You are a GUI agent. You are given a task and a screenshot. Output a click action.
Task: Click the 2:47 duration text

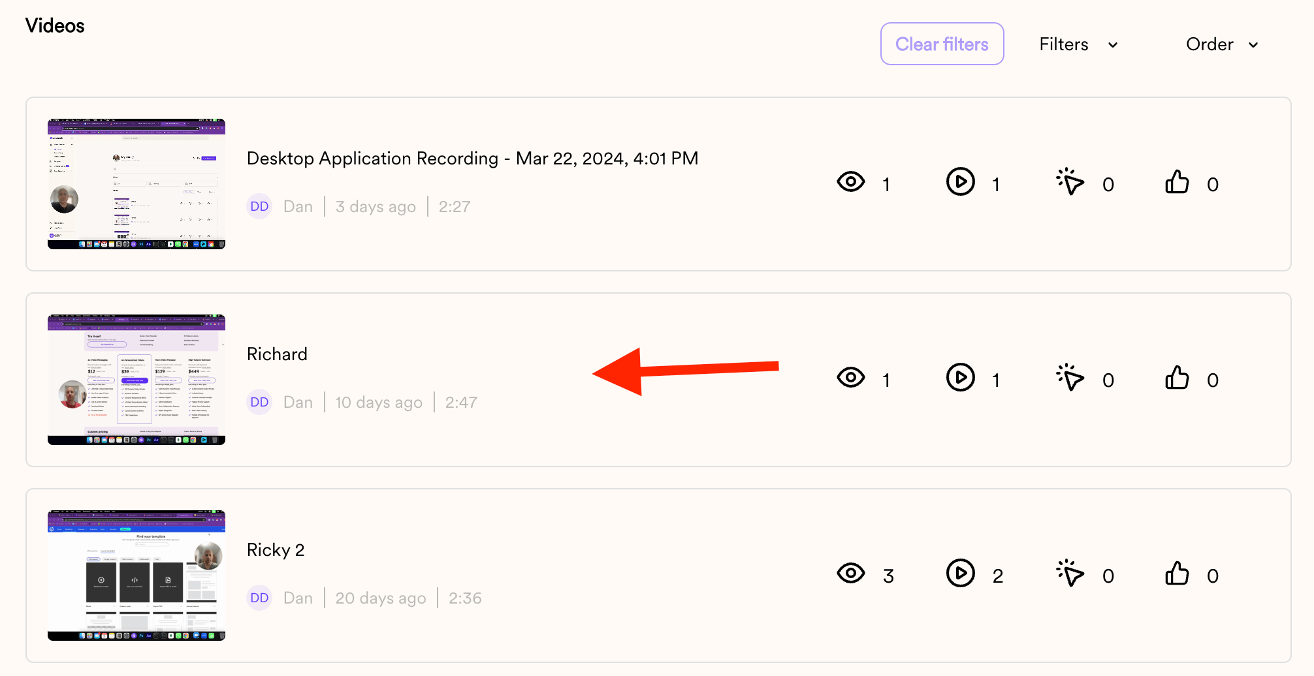[461, 403]
